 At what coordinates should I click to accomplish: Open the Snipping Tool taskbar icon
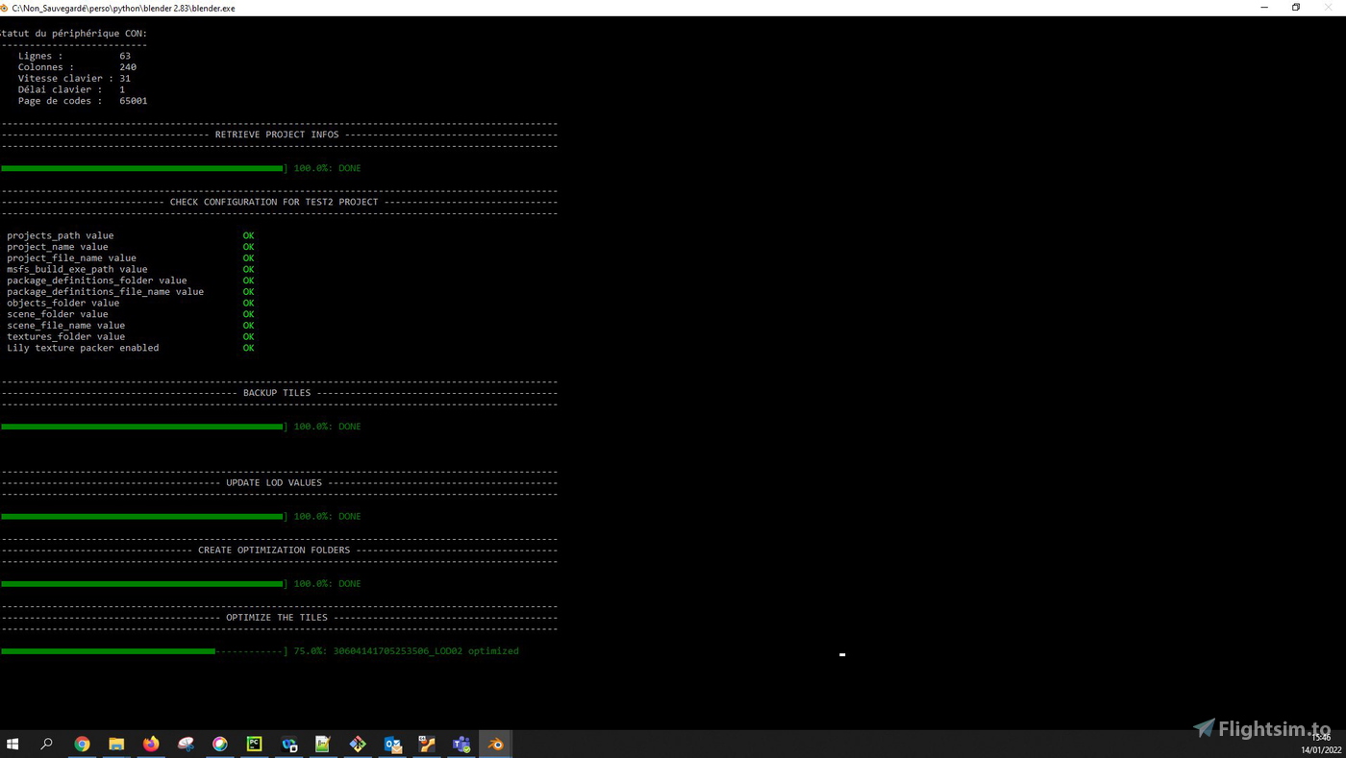(186, 744)
